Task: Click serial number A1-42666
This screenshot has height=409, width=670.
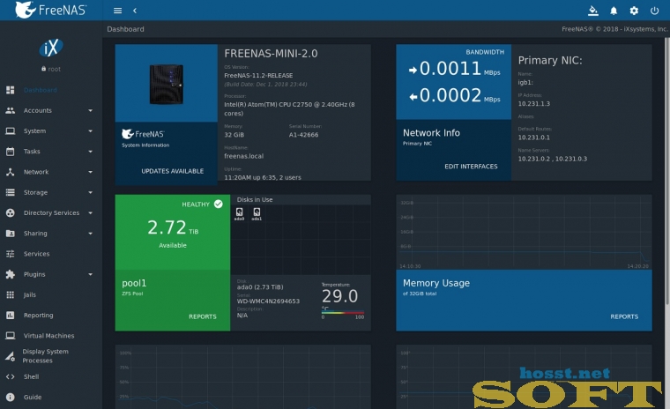Action: 303,135
